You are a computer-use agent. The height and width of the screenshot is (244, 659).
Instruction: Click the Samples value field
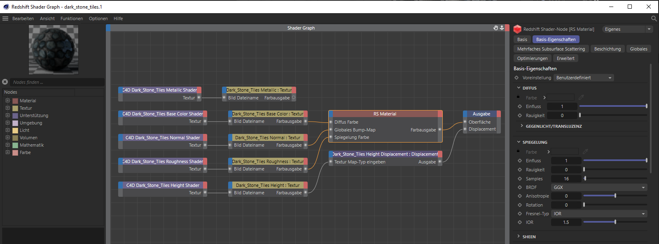[566, 179]
